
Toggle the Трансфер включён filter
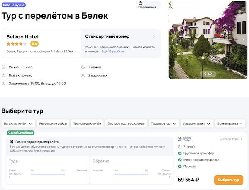click(87, 123)
